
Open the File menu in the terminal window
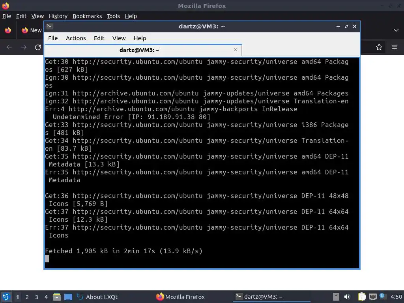coord(53,38)
